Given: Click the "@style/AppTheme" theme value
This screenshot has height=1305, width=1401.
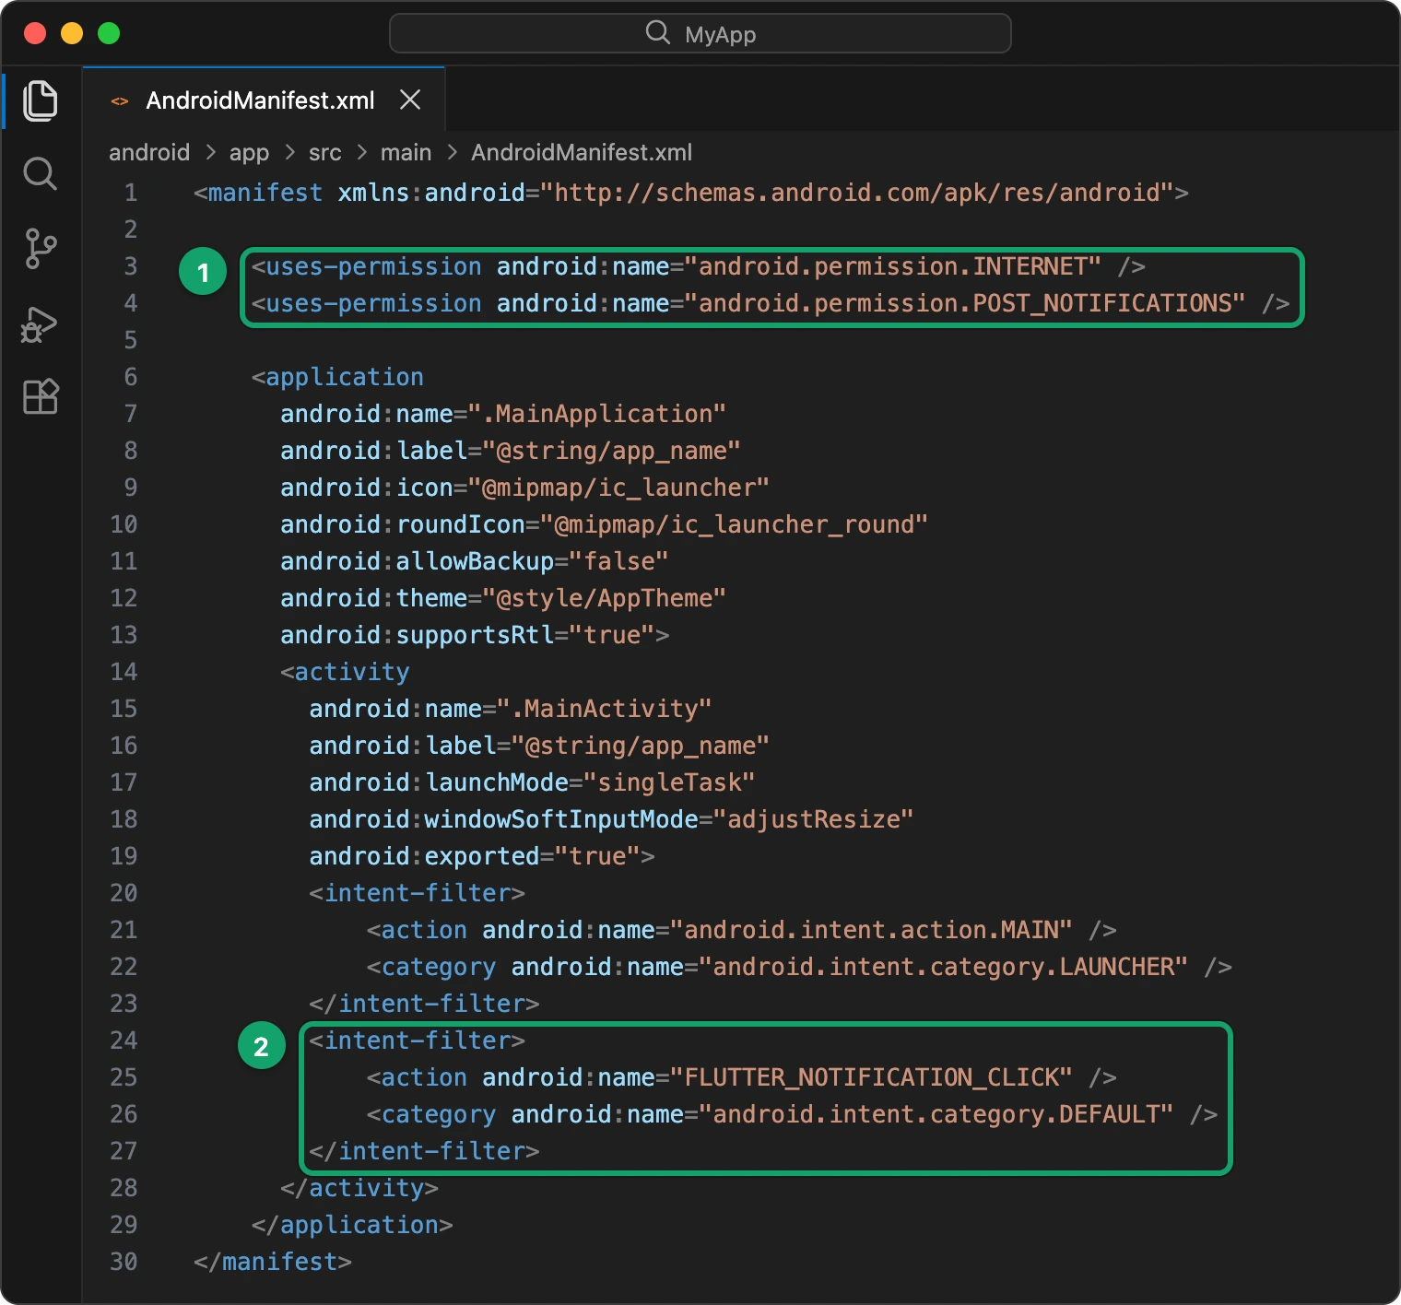Looking at the screenshot, I should point(605,598).
